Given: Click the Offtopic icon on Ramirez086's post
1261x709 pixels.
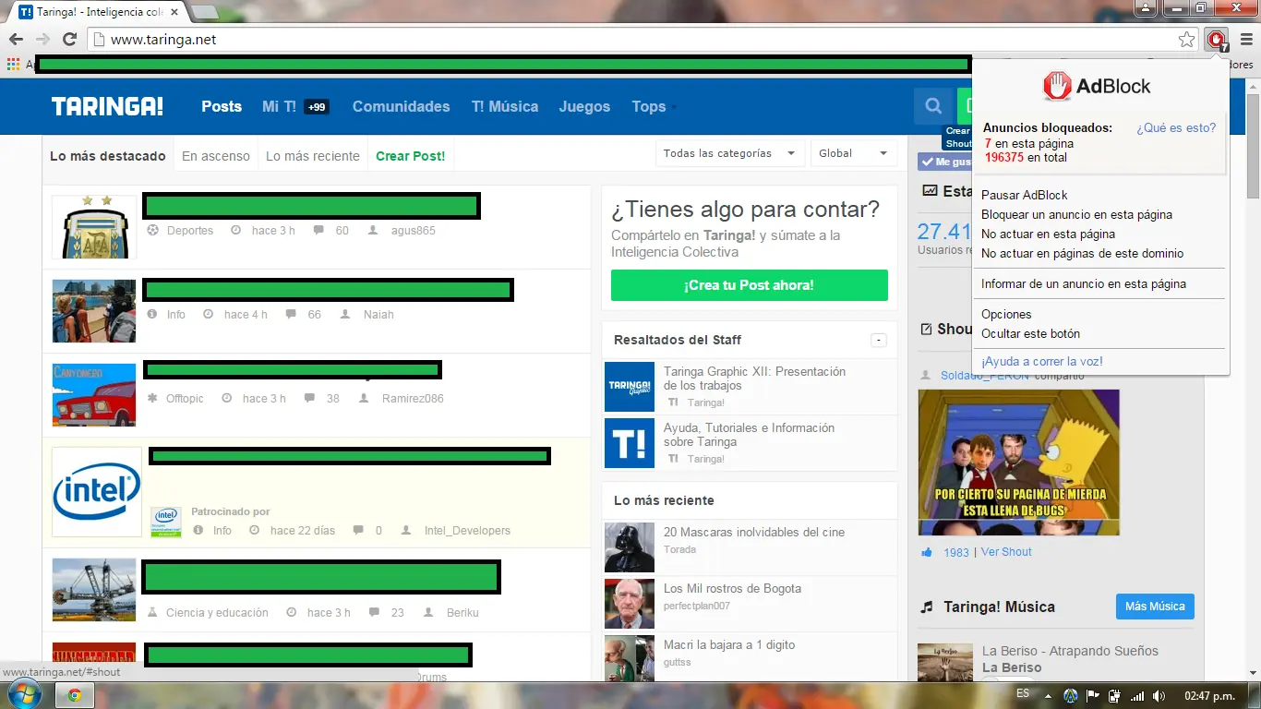Looking at the screenshot, I should tap(150, 398).
